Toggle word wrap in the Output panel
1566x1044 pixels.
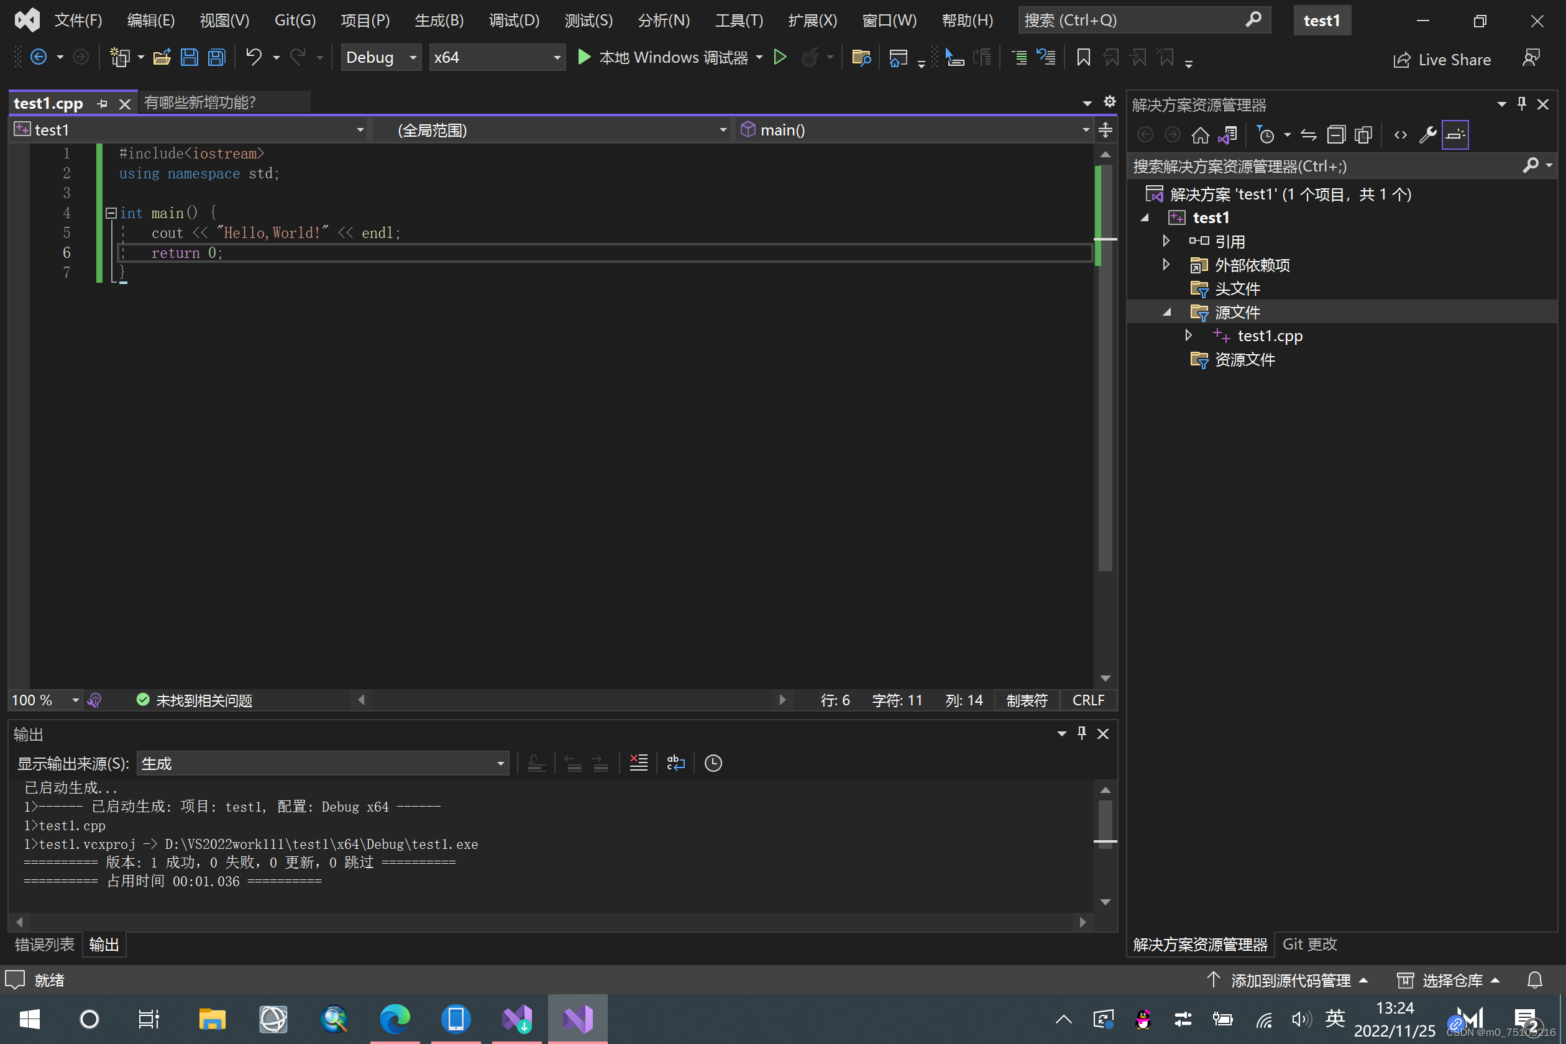click(x=676, y=763)
